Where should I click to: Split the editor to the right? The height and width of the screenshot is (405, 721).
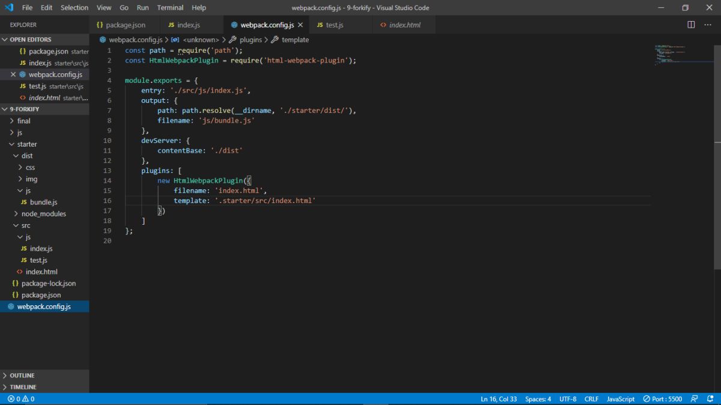coord(691,25)
